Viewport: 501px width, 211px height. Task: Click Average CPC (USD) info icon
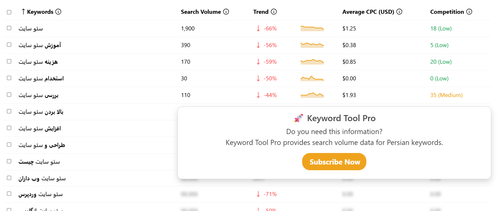coord(399,12)
